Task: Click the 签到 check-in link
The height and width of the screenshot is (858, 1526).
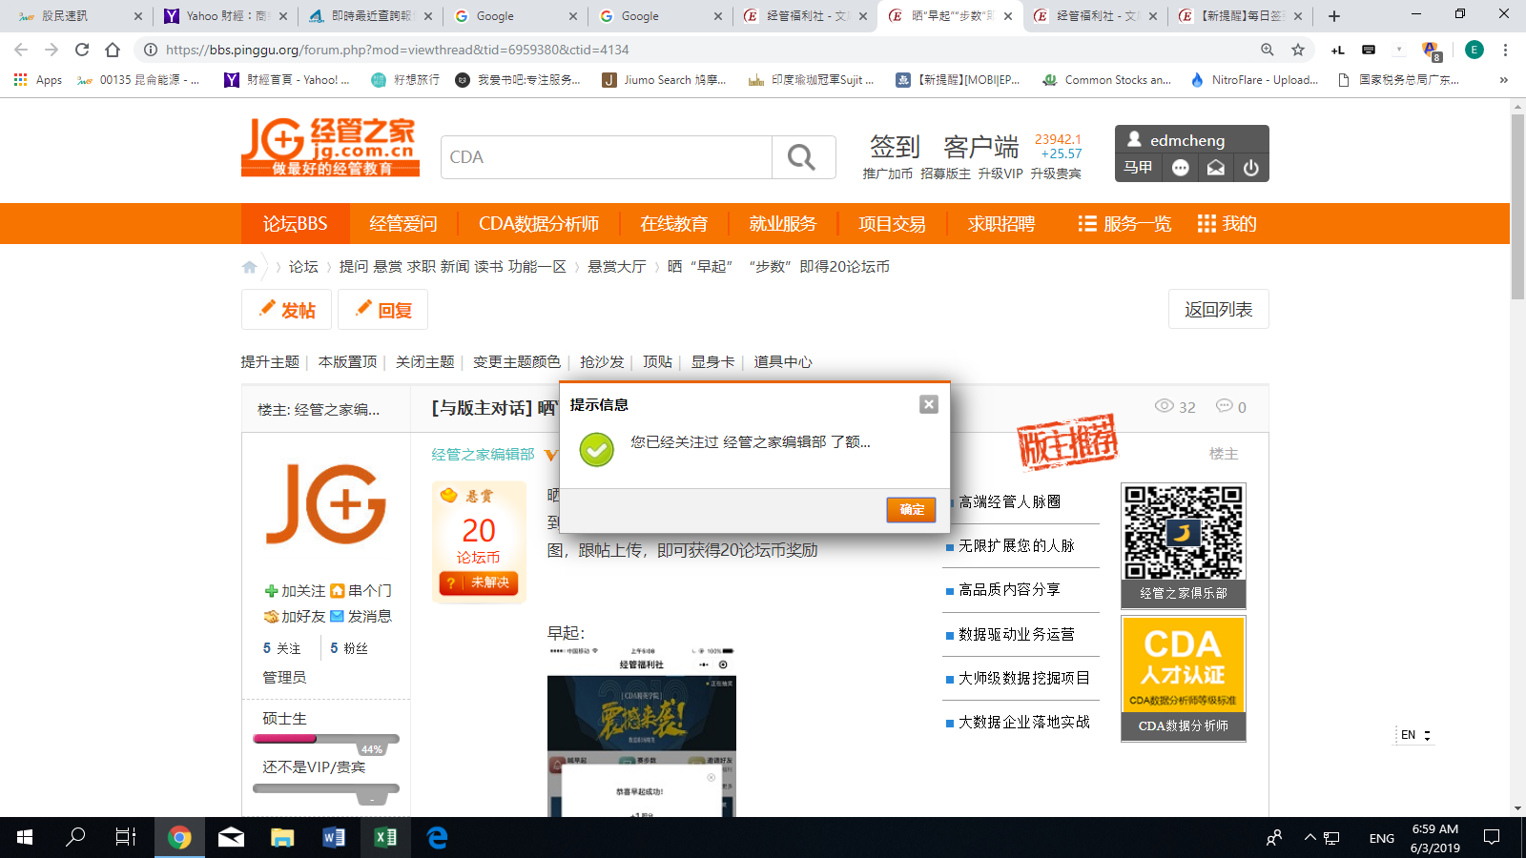Action: pos(895,147)
